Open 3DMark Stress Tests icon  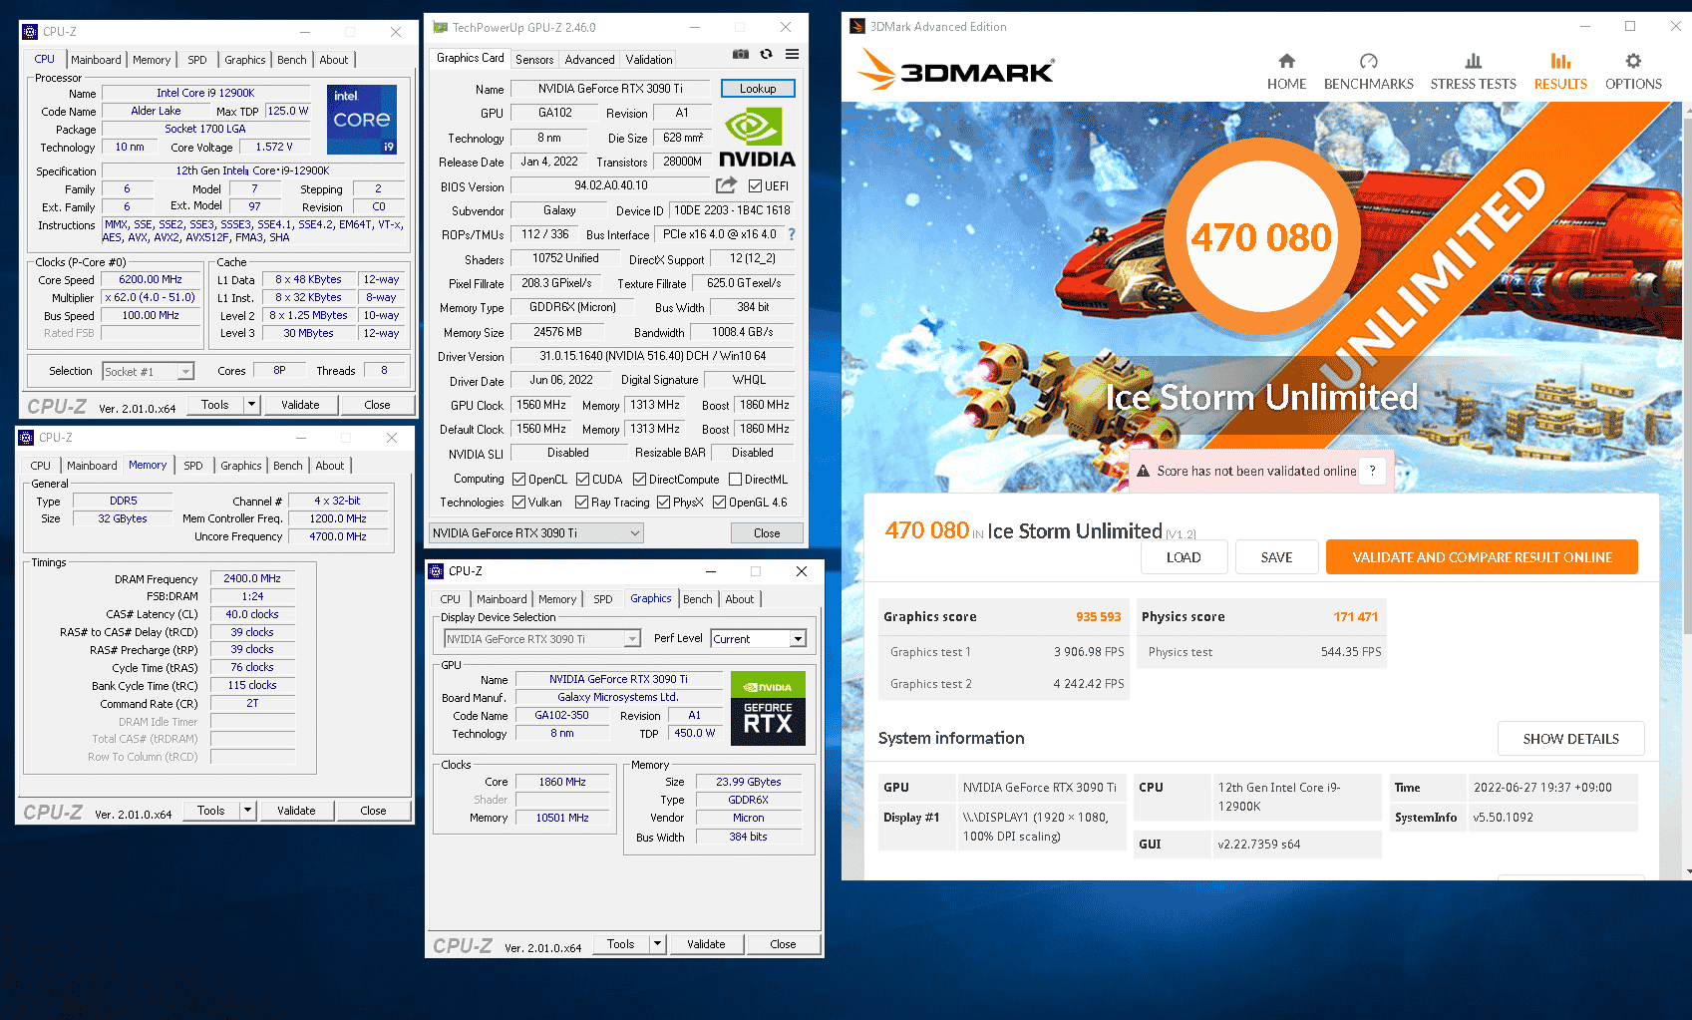(x=1473, y=62)
